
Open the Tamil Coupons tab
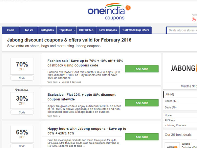click(x=108, y=30)
